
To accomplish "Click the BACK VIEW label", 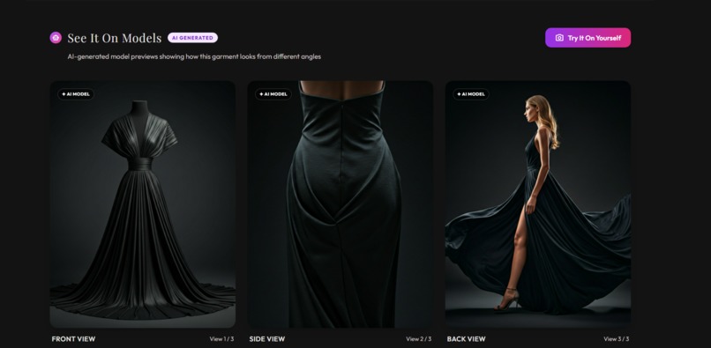I will click(x=466, y=339).
